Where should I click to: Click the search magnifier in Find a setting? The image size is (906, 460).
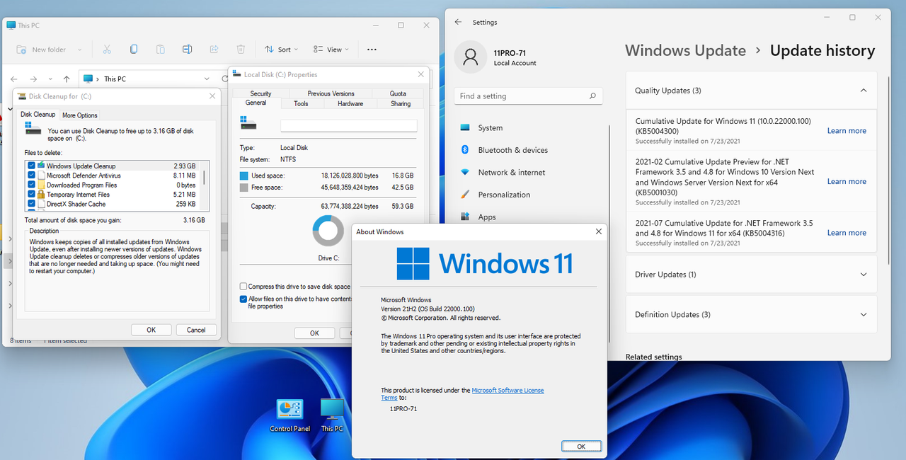coord(592,96)
